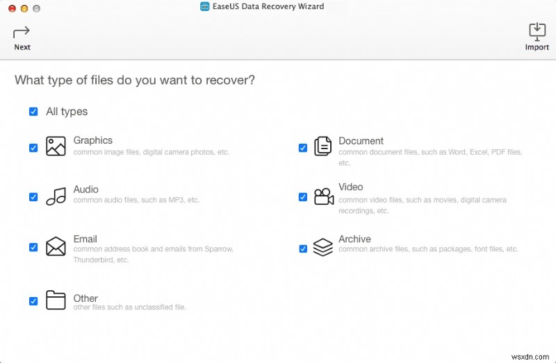Screen dimensions: 556x363
Task: Click the Archive stacked layers icon
Action: tap(322, 247)
